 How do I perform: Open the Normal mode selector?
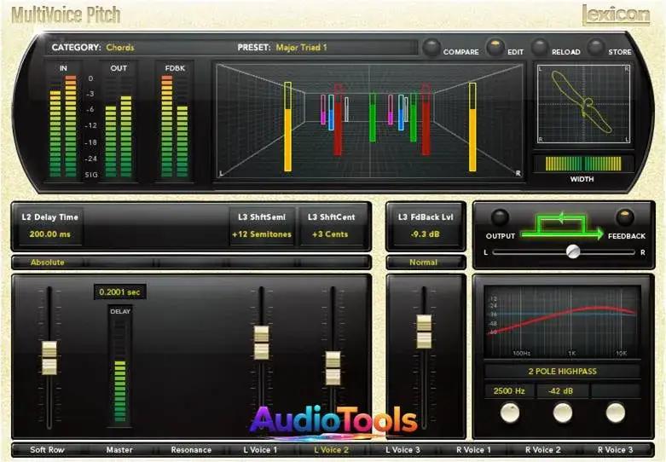pos(424,263)
